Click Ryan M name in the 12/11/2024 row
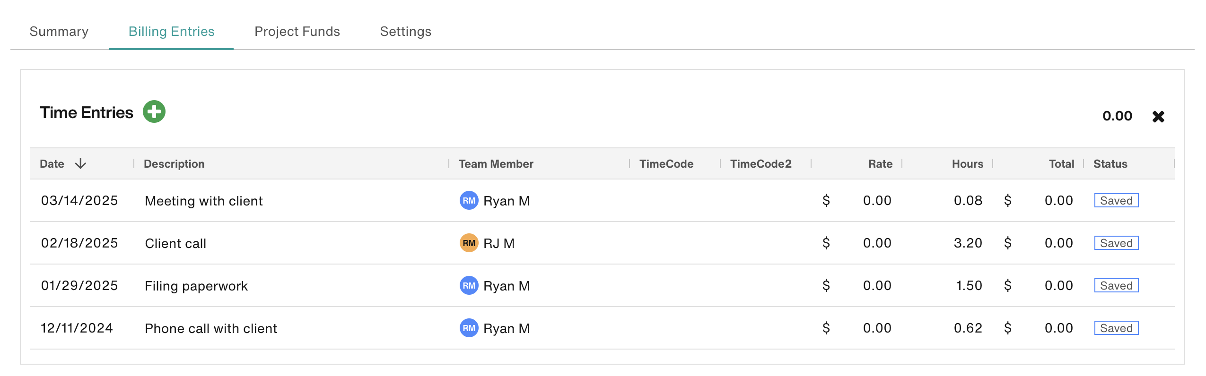 (507, 328)
